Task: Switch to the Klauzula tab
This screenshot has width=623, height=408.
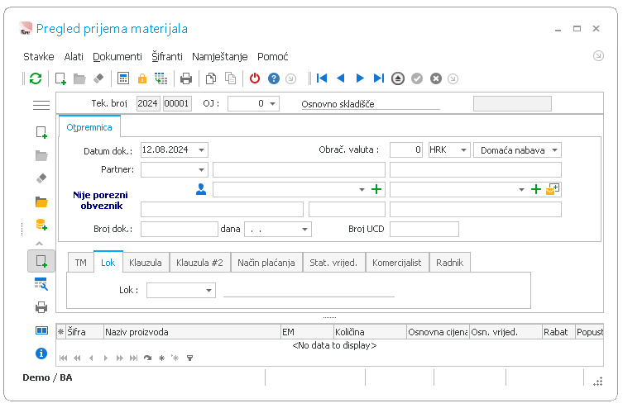Action: tap(146, 263)
